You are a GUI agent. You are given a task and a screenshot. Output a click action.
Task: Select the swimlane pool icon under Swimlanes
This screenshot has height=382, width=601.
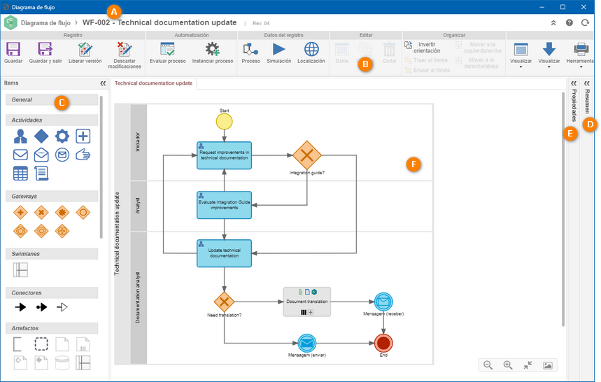[x=20, y=270]
